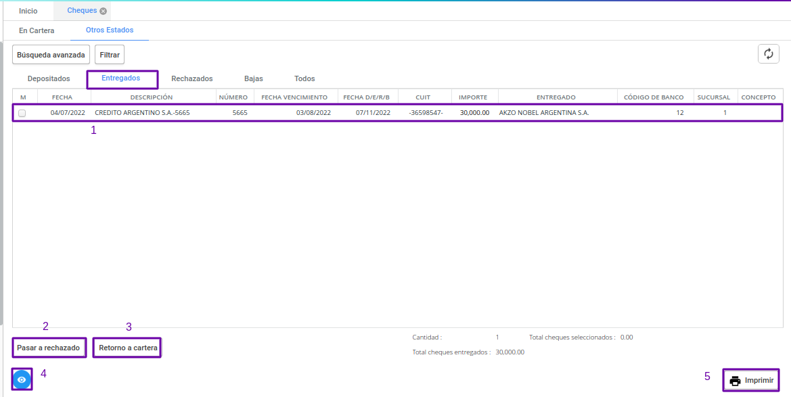Click SUCURSAL column header
This screenshot has height=397, width=791.
coord(713,97)
